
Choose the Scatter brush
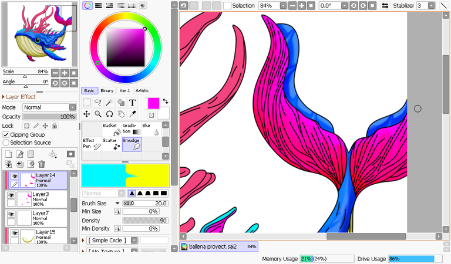[x=112, y=144]
